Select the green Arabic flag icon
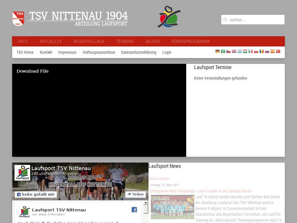Viewport: 297px width, 223px height. pyautogui.click(x=223, y=51)
